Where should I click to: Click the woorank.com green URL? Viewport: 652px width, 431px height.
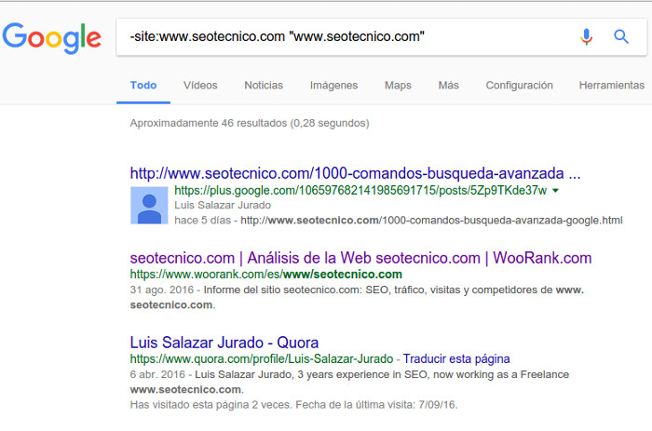pyautogui.click(x=265, y=275)
